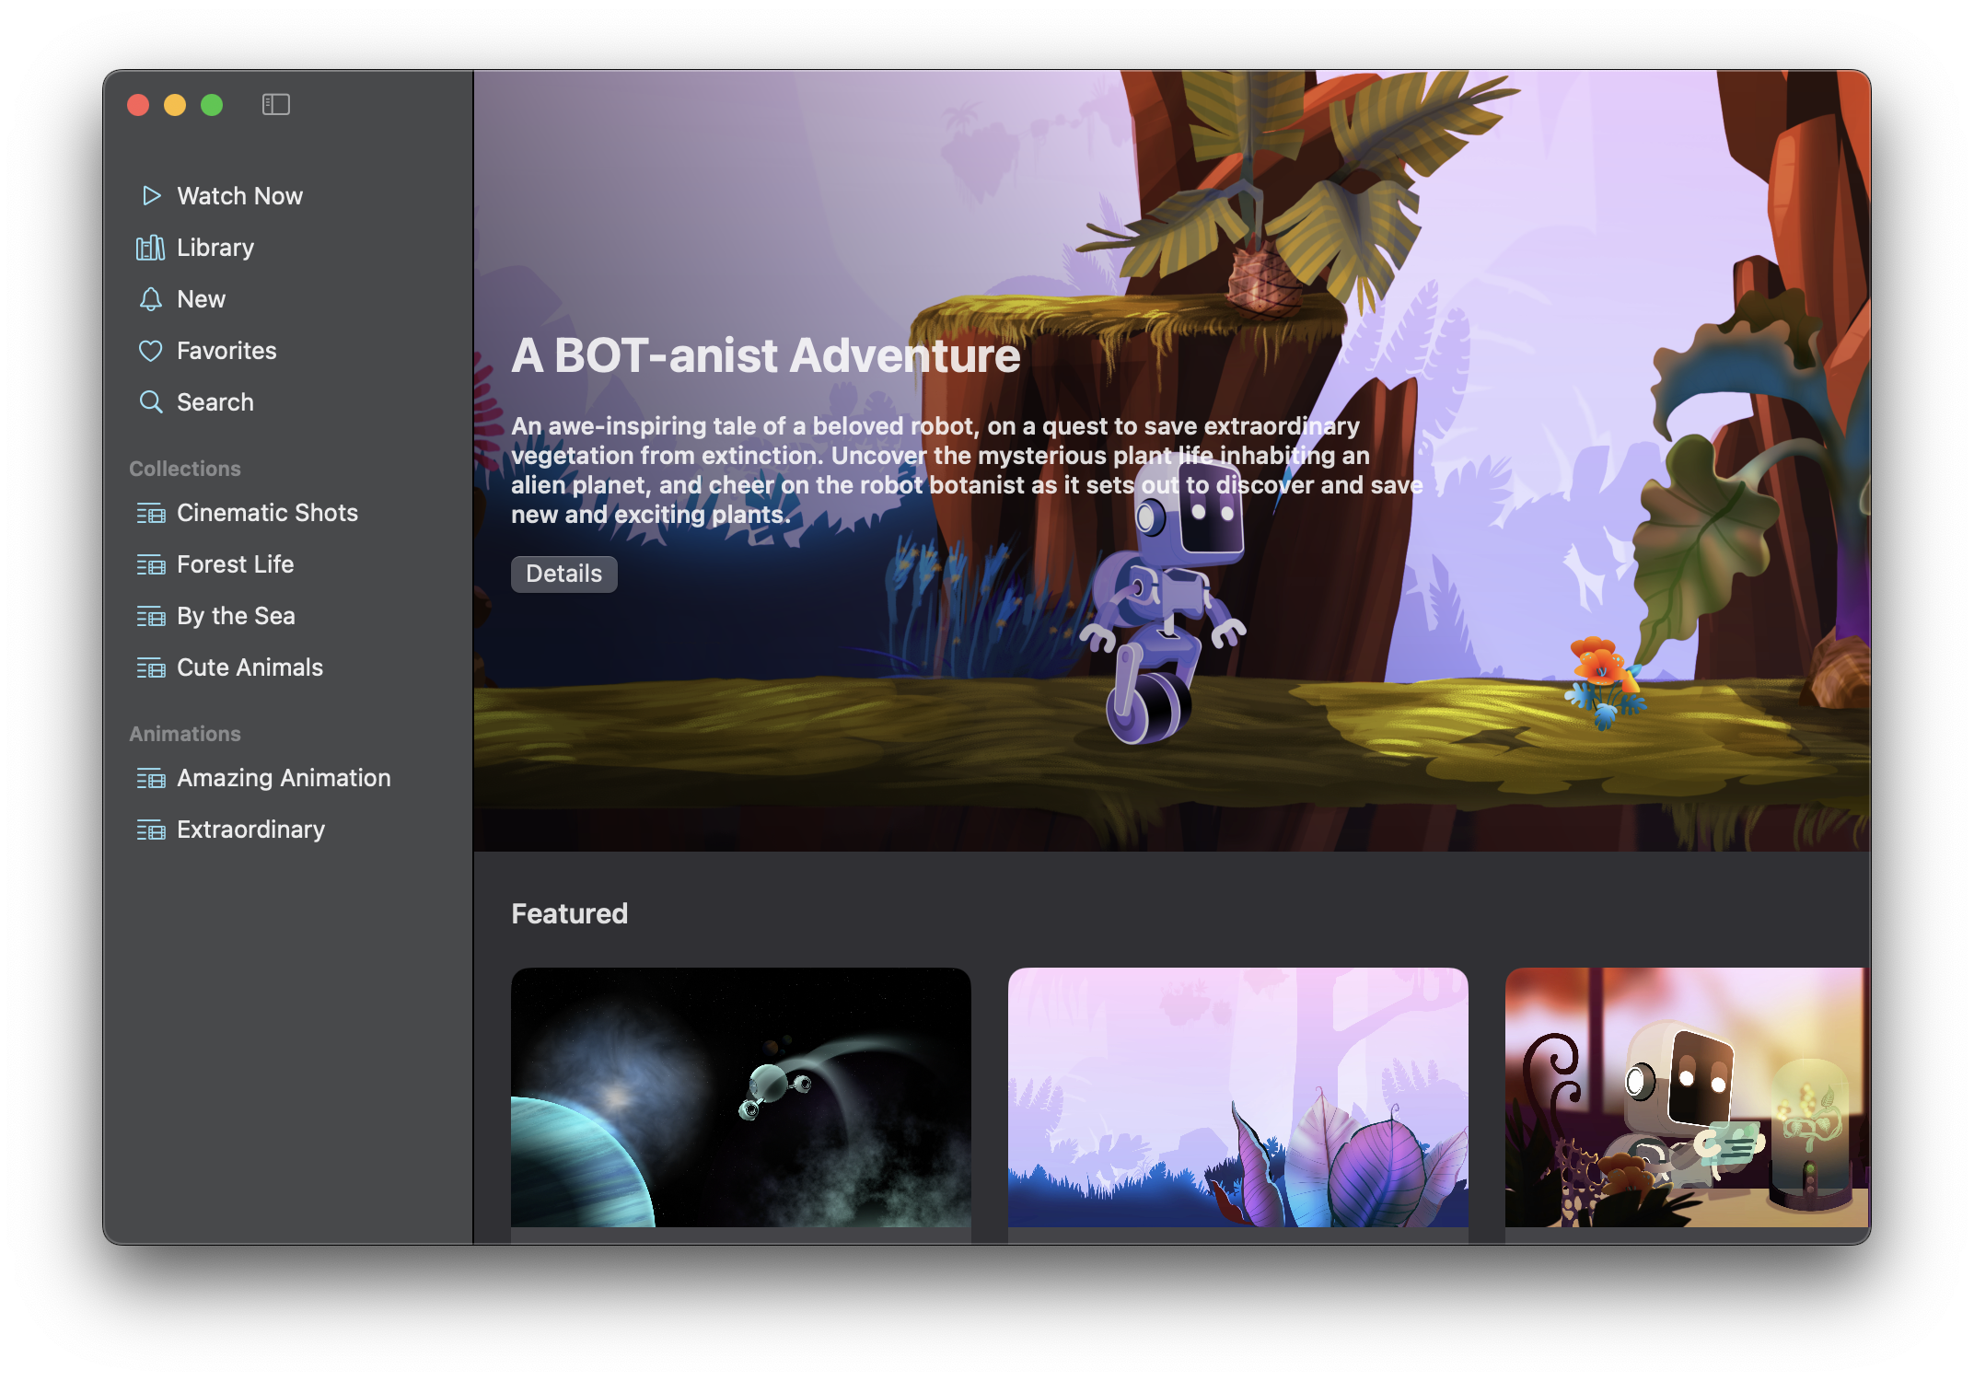Select the Cute Animals collection
Image resolution: width=1974 pixels, height=1381 pixels.
pyautogui.click(x=287, y=667)
